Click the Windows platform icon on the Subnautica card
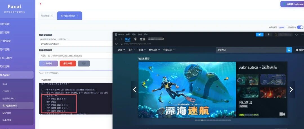 point(281,114)
